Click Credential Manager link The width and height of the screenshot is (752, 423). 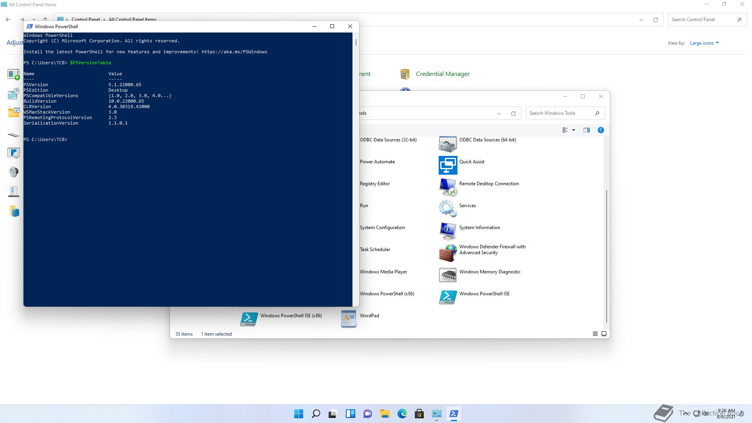pos(443,74)
